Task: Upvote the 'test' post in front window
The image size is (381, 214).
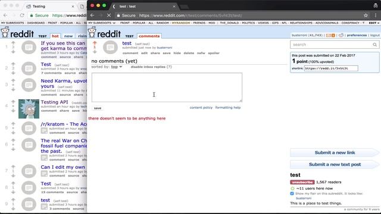Action: pos(95,43)
